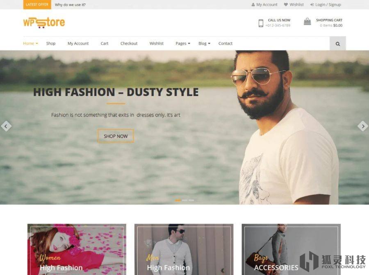Go to the Checkout menu item
Viewport: 369px width, 275px height.
129,43
